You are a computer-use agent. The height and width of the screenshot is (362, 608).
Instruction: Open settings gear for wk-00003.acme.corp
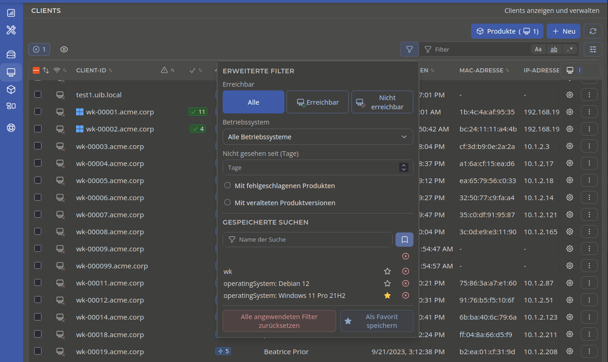570,146
